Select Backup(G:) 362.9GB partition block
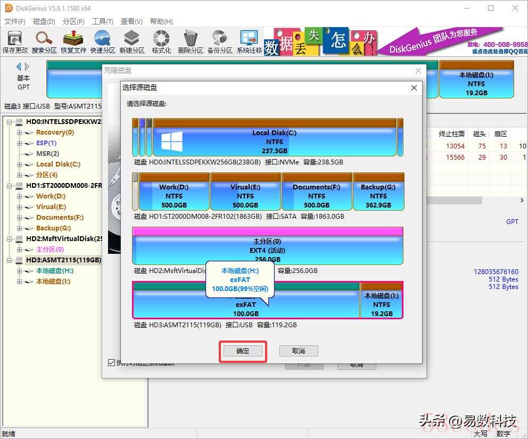528x439 pixels. click(x=378, y=192)
